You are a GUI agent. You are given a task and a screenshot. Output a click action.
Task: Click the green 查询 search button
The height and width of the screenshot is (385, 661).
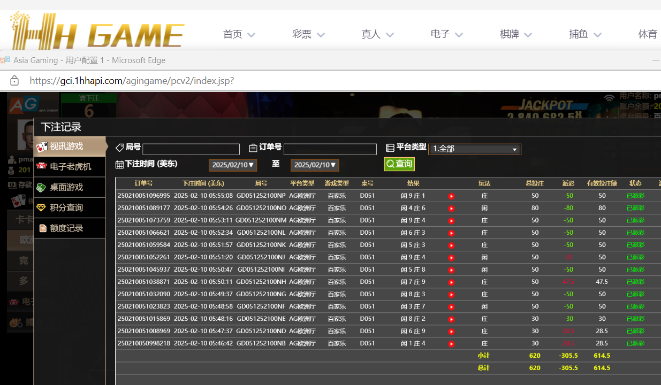pos(399,164)
